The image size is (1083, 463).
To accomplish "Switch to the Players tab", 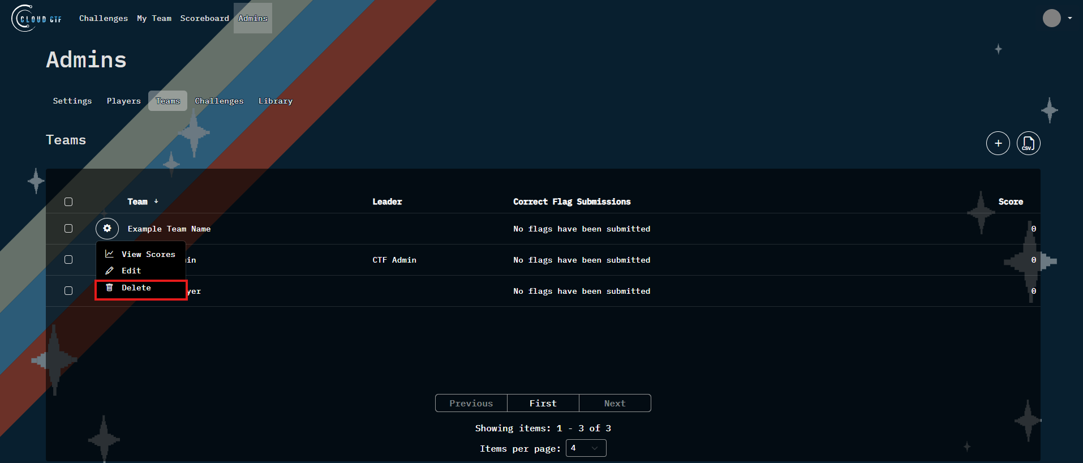I will 123,101.
